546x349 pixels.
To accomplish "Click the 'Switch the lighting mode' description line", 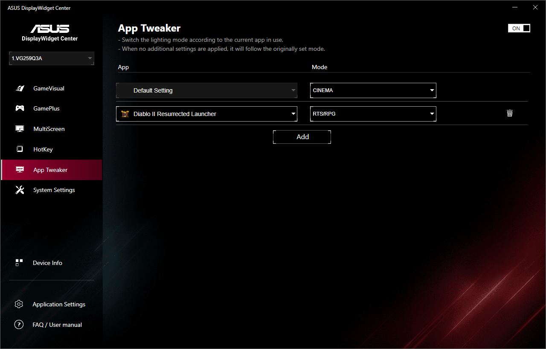I will coord(200,40).
